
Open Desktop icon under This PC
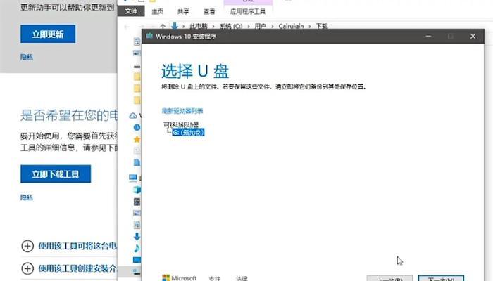tap(137, 260)
